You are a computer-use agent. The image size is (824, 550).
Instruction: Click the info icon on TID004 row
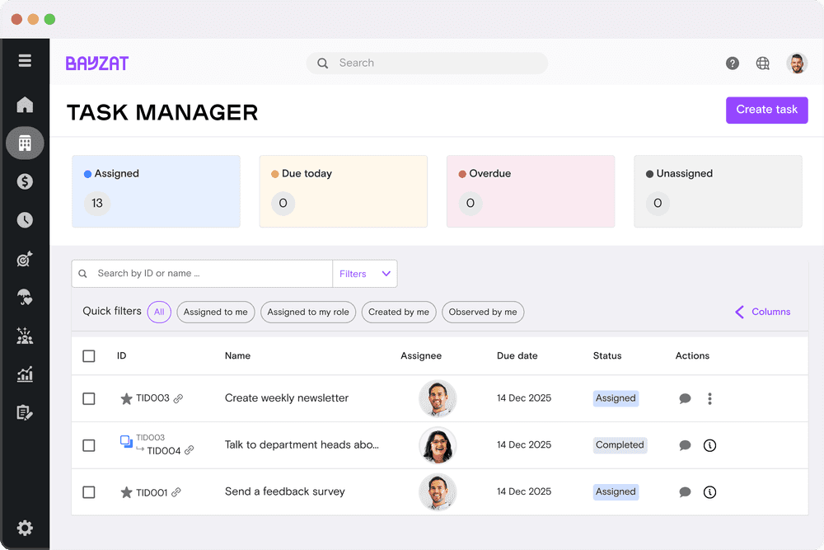pyautogui.click(x=709, y=445)
